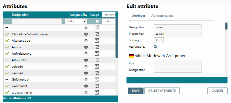The width and height of the screenshot is (231, 103).
Task: Click the stines Modewelt column header box
Action: (x=109, y=15)
